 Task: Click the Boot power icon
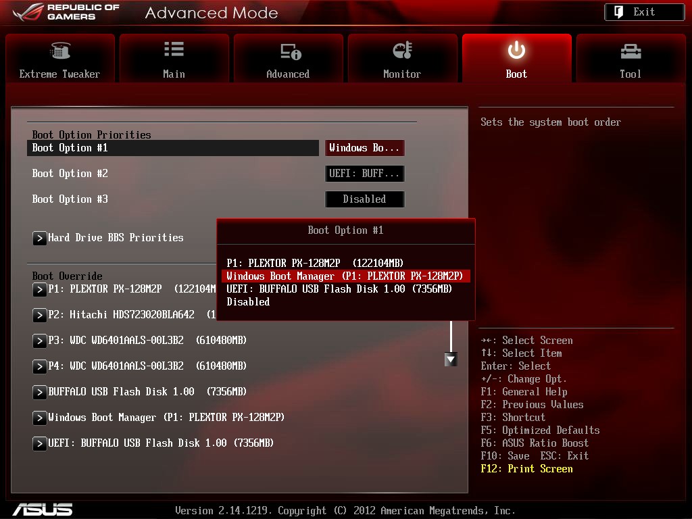coord(516,50)
